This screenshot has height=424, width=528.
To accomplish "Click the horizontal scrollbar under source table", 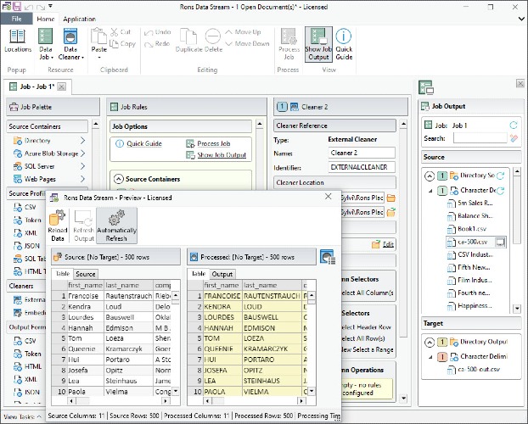I will point(118,401).
